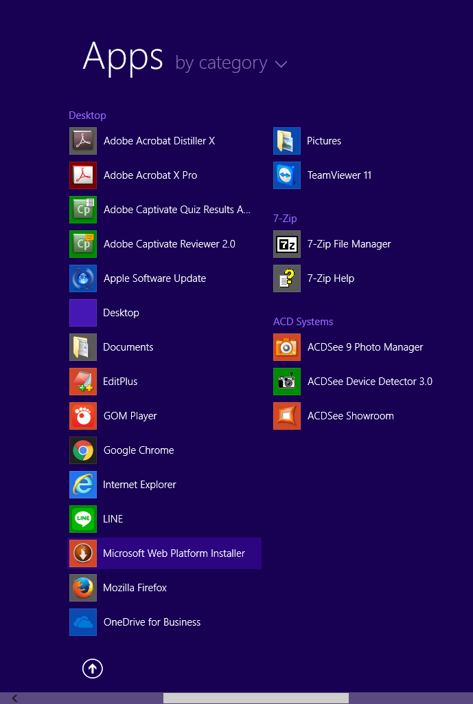Click the up arrow circle button
The width and height of the screenshot is (473, 704).
coord(93,668)
